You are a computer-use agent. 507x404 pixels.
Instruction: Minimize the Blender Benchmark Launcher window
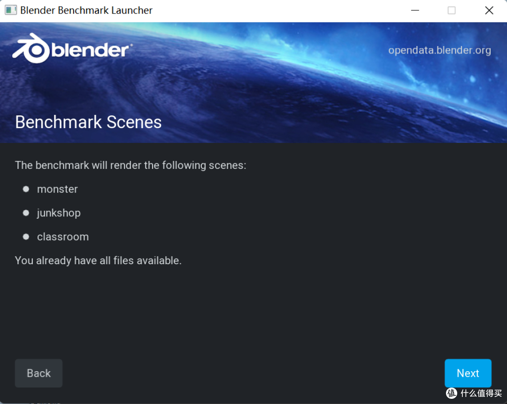(415, 10)
